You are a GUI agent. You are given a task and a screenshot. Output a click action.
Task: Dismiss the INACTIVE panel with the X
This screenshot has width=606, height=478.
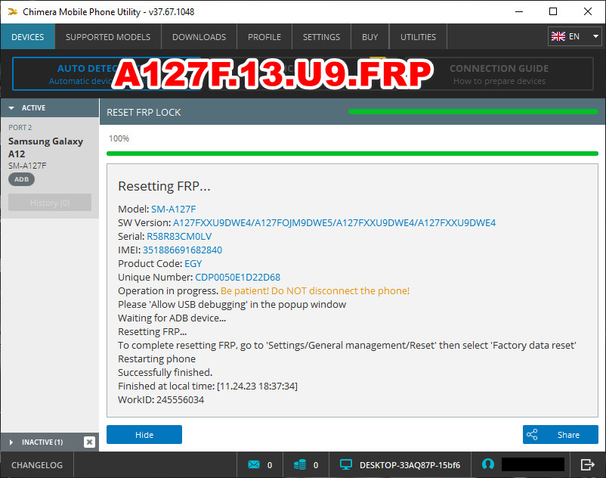[x=89, y=442]
